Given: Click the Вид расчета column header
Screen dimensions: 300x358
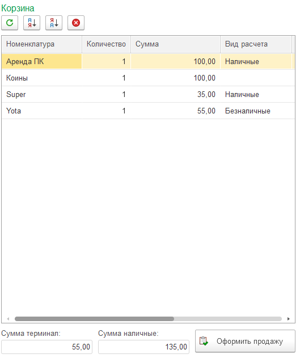Looking at the screenshot, I should click(x=256, y=44).
